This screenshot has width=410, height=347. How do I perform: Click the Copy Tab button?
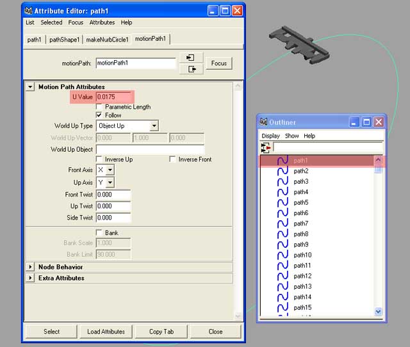coord(161,332)
